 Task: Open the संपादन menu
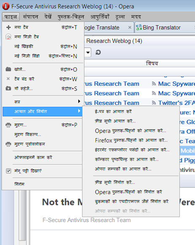pyautogui.click(x=31, y=16)
